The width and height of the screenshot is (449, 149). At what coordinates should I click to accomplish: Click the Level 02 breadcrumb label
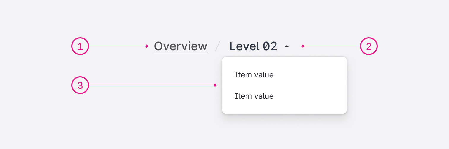tap(253, 46)
